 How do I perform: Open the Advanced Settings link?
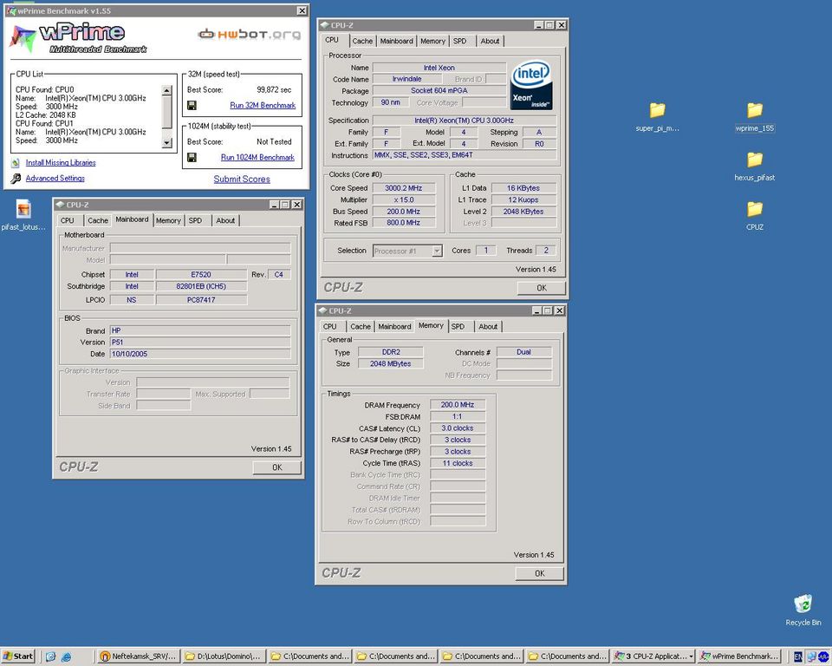click(55, 178)
